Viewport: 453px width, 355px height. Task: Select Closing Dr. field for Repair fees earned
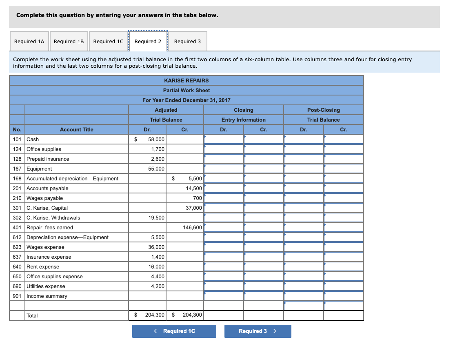pyautogui.click(x=224, y=227)
